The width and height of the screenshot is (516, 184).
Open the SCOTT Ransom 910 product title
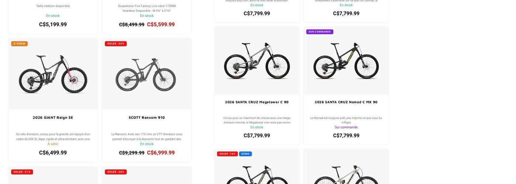(147, 118)
